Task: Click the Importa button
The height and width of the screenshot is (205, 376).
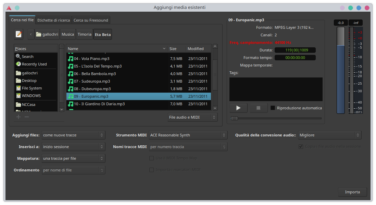Action: tap(352, 192)
